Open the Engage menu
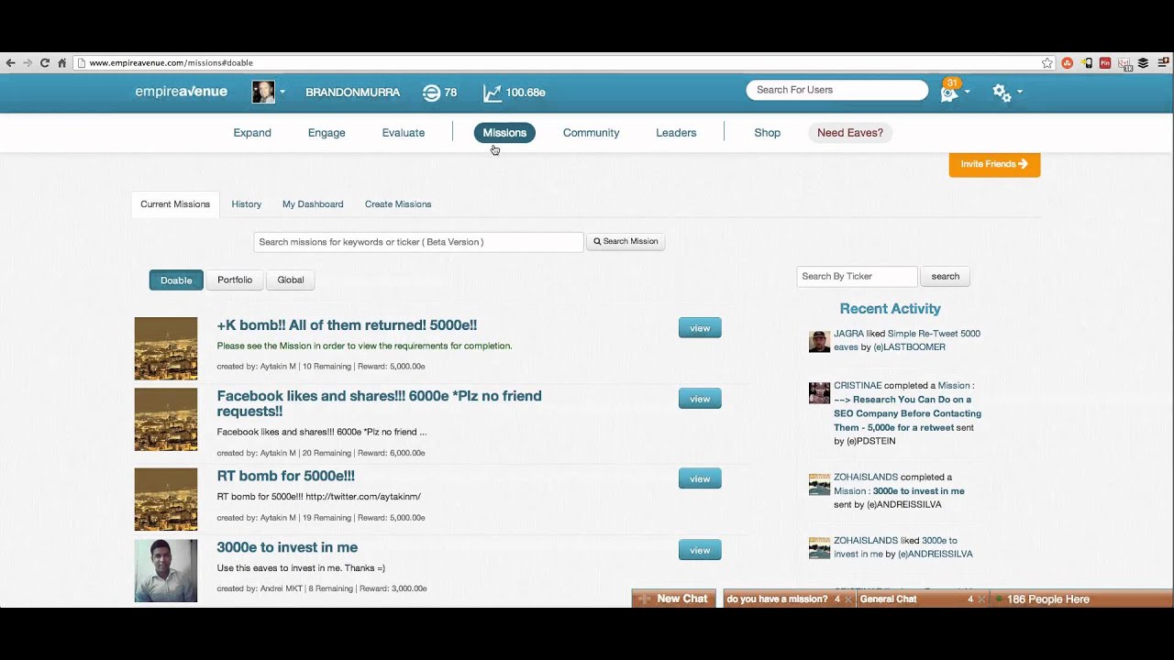The image size is (1174, 660). 327,133
